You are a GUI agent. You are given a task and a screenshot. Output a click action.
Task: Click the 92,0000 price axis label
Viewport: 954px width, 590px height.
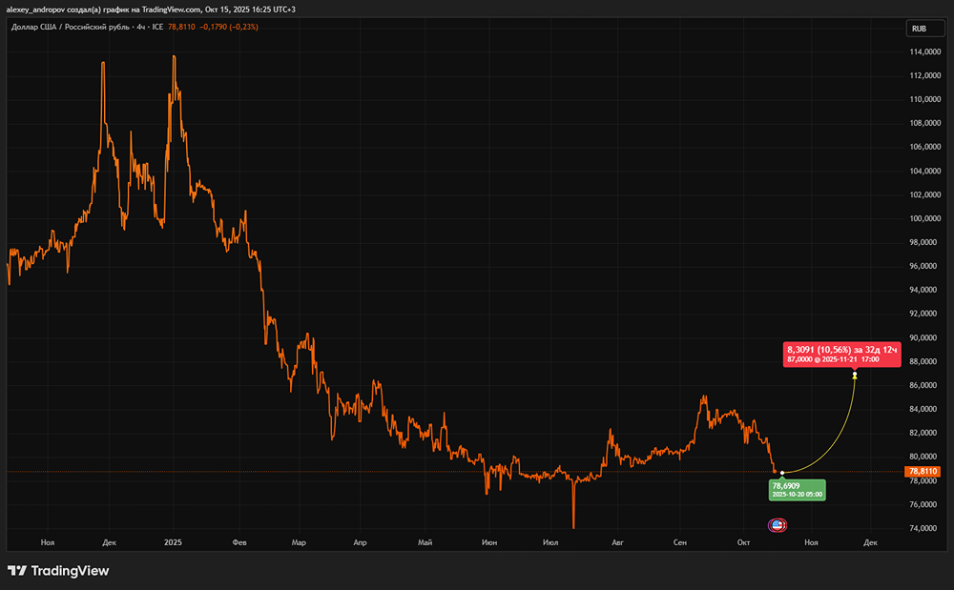coord(924,314)
